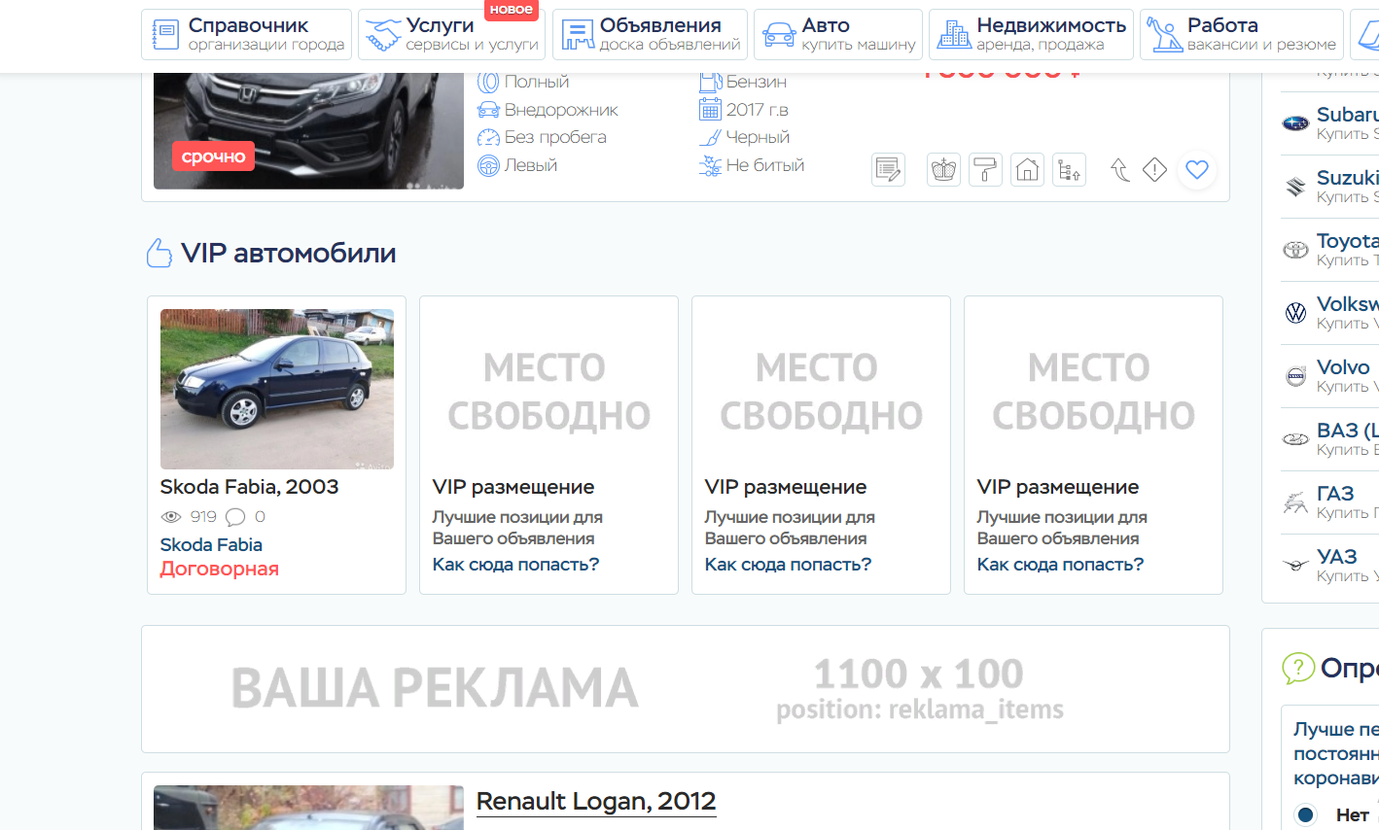The width and height of the screenshot is (1379, 830).
Task: Go to the Авто section tab
Action: click(x=838, y=34)
